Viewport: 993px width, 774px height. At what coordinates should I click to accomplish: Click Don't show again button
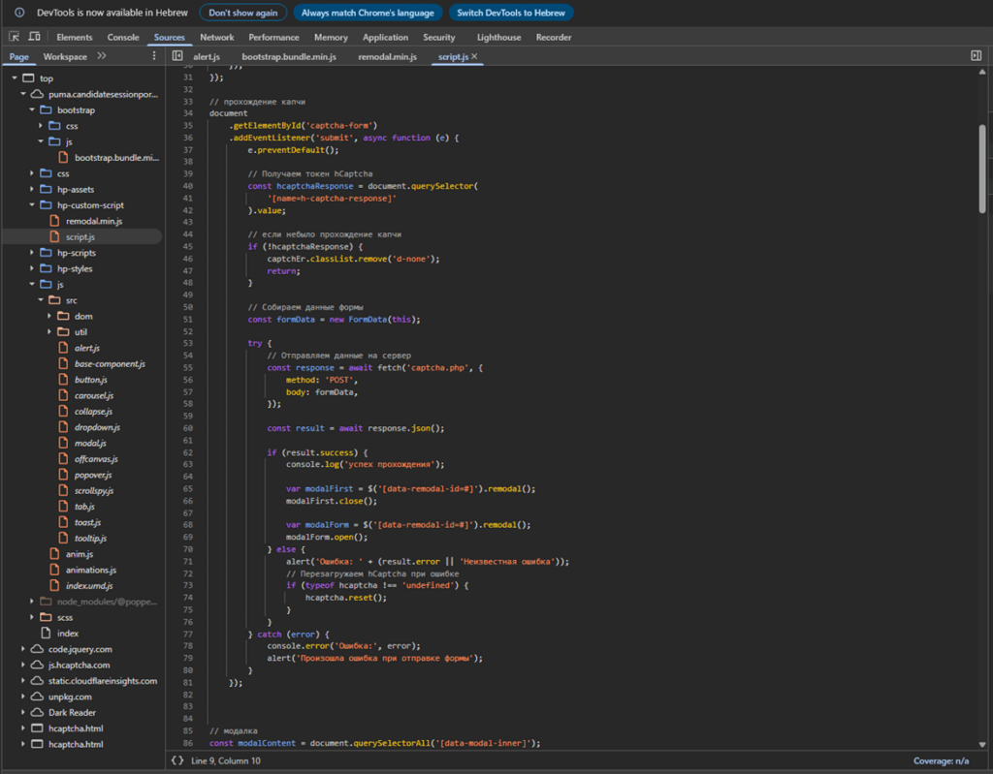coord(243,13)
